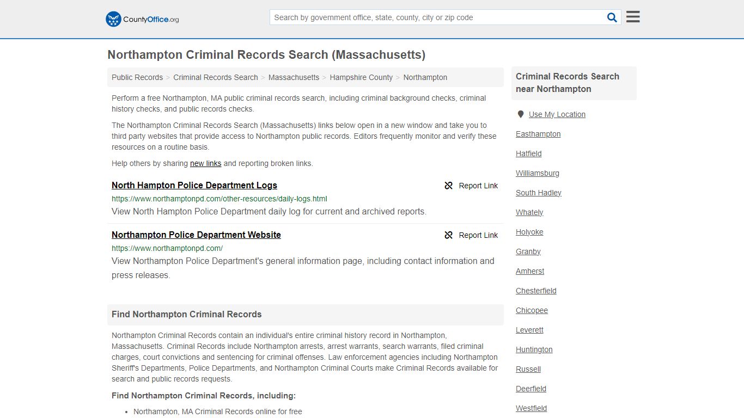Click the search magnifier icon

click(612, 17)
